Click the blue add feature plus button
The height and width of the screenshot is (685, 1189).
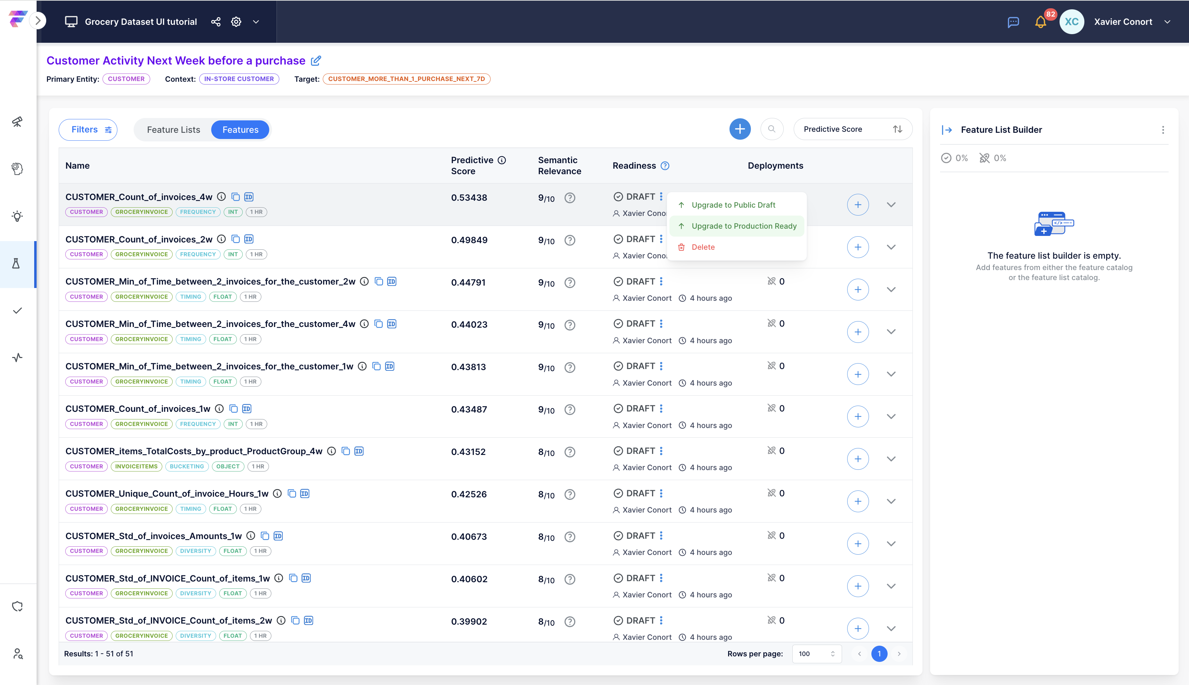740,129
